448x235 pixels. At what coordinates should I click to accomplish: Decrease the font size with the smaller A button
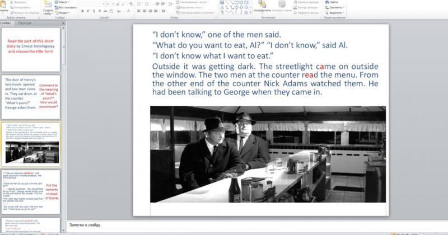tap(123, 4)
